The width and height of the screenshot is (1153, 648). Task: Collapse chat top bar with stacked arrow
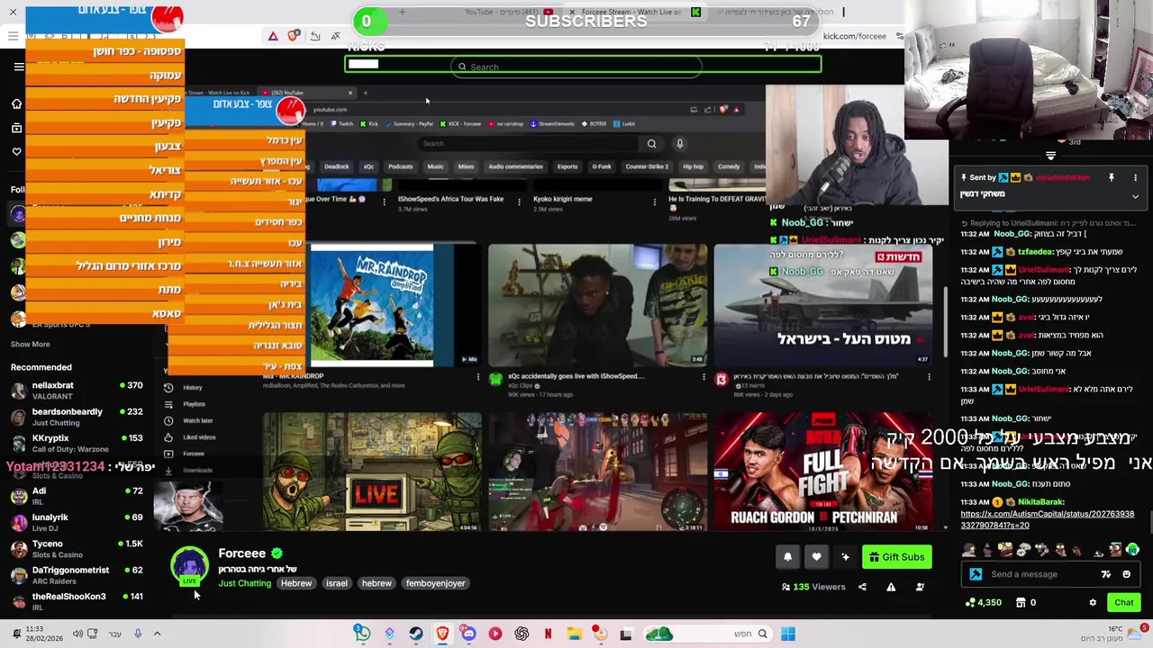click(1050, 156)
